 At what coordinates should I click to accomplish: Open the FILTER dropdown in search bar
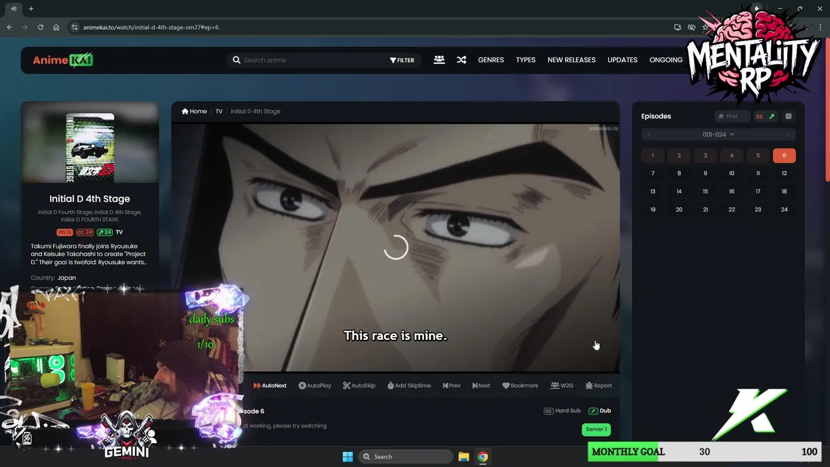[x=402, y=60]
